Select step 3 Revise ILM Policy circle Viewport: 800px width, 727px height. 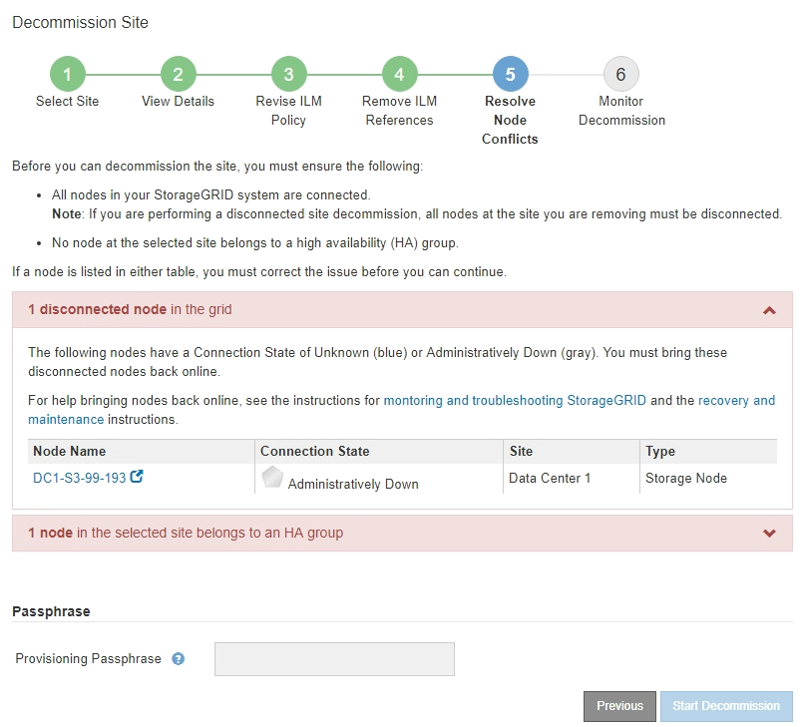[x=288, y=75]
